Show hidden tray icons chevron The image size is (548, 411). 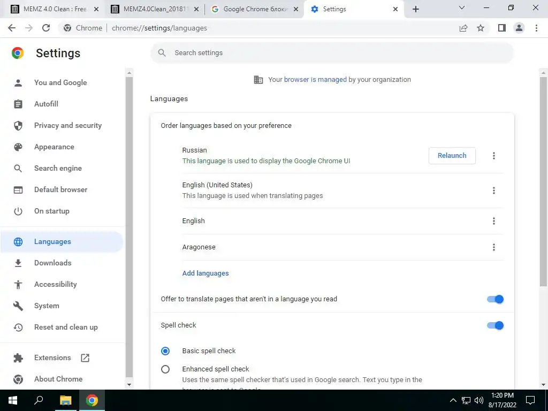453,400
